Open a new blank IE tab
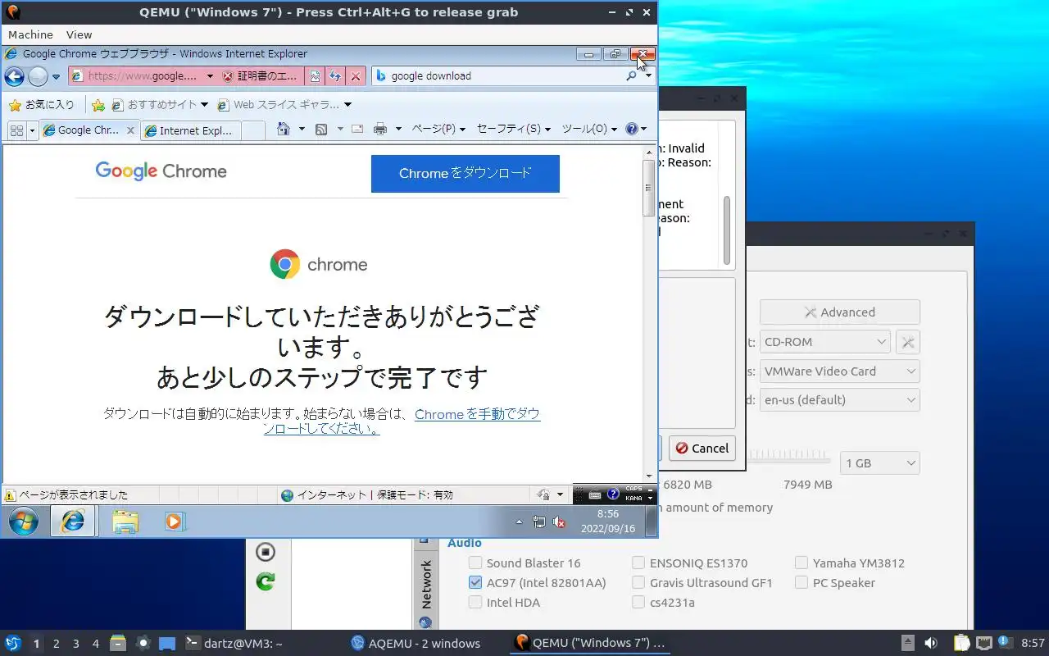The image size is (1049, 656). pyautogui.click(x=253, y=130)
